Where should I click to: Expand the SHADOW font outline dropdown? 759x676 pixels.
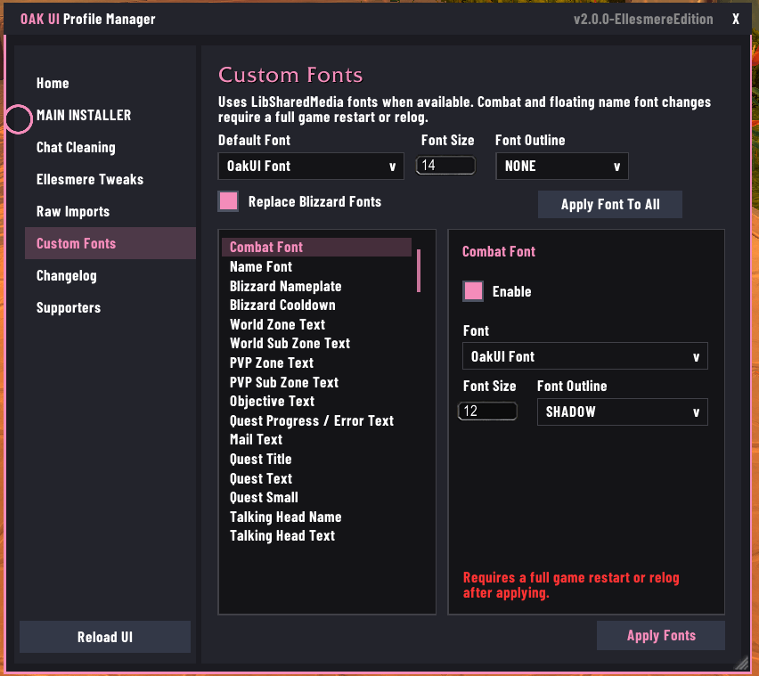click(x=622, y=411)
